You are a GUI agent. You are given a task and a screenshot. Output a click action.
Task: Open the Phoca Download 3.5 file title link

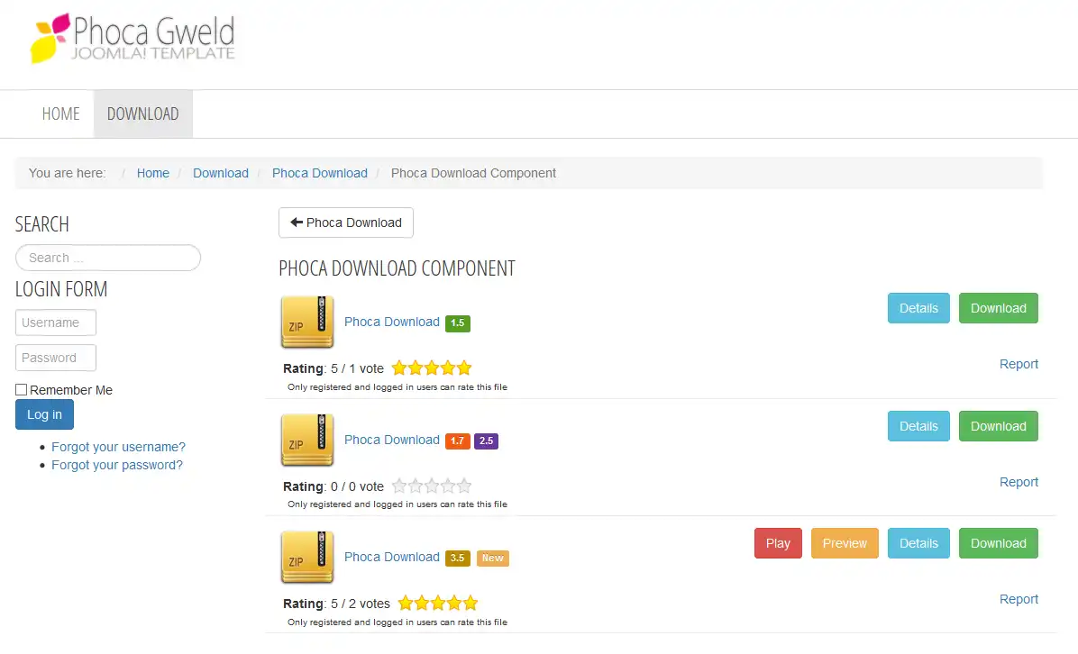click(392, 557)
